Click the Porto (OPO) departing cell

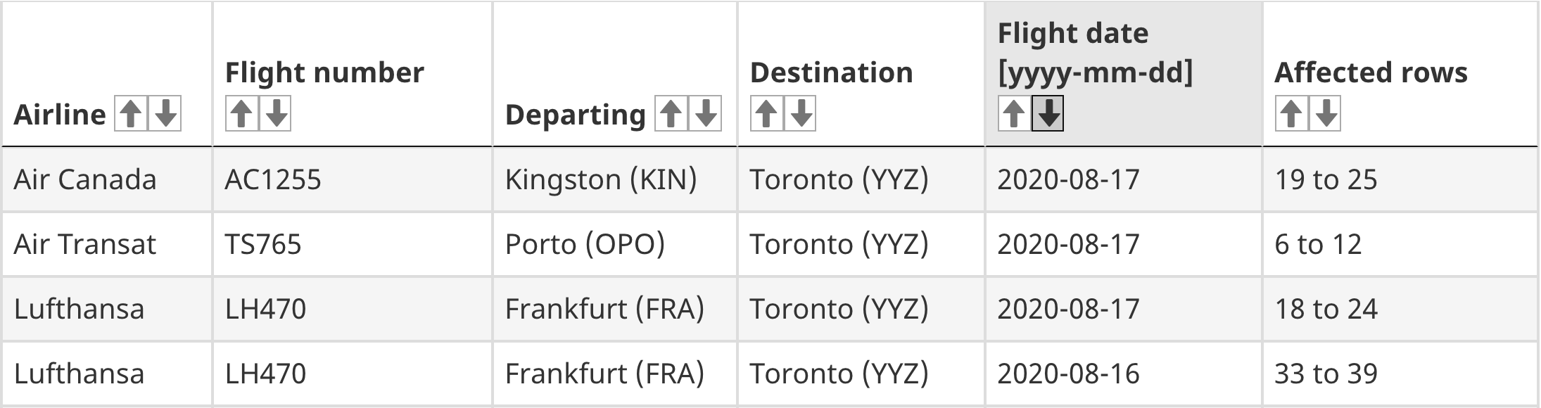click(615, 244)
